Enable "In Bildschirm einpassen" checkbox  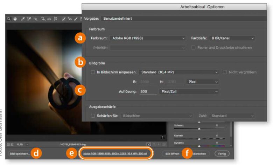[93, 72]
